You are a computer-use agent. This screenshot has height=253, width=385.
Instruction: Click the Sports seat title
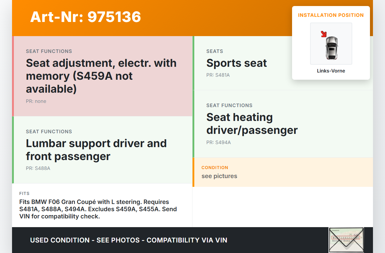[x=236, y=63]
